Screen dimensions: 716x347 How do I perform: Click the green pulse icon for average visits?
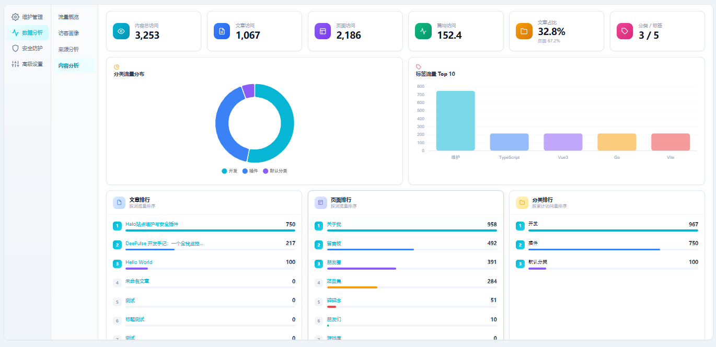point(423,31)
